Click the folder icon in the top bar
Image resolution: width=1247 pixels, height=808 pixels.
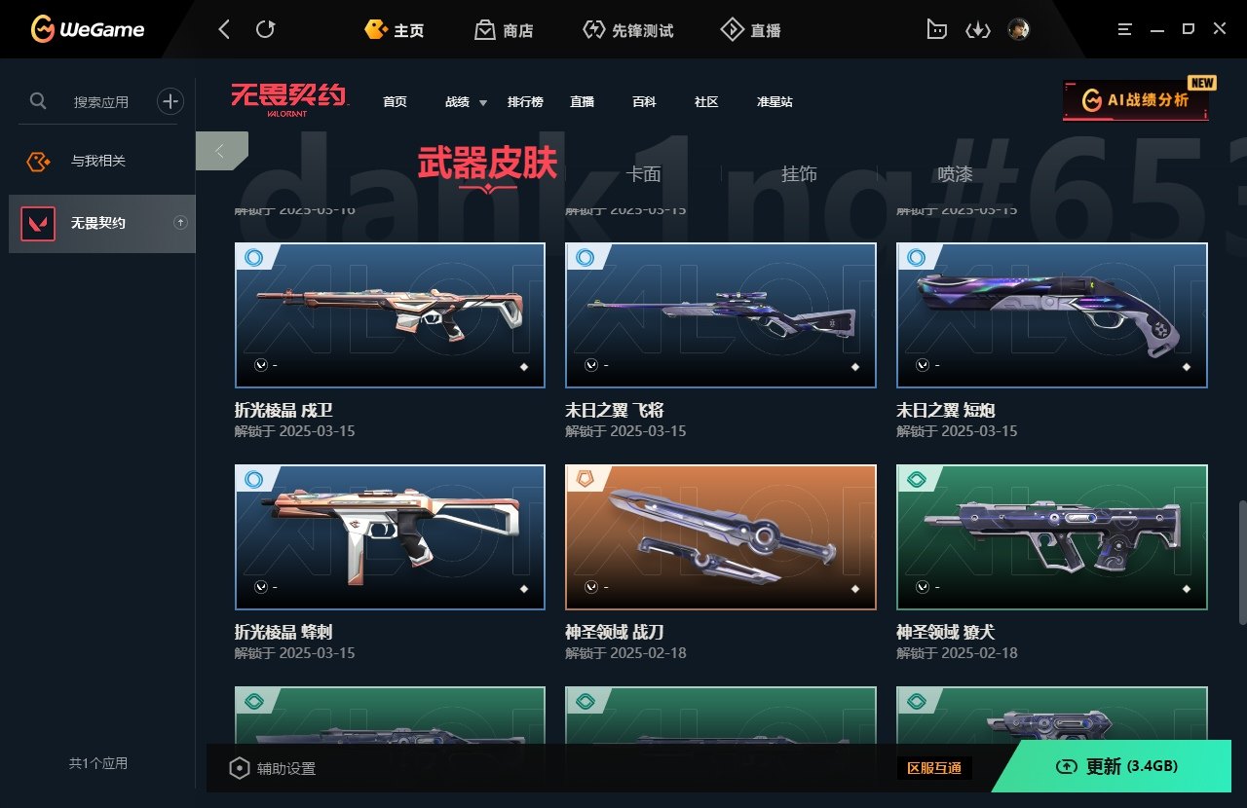click(936, 30)
